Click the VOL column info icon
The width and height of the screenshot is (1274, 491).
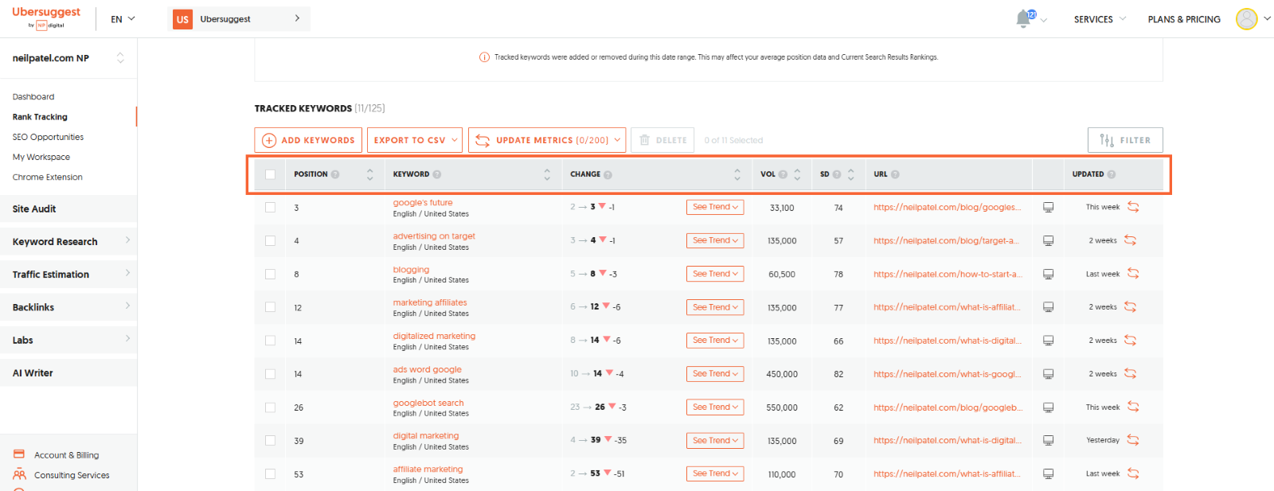(x=783, y=174)
